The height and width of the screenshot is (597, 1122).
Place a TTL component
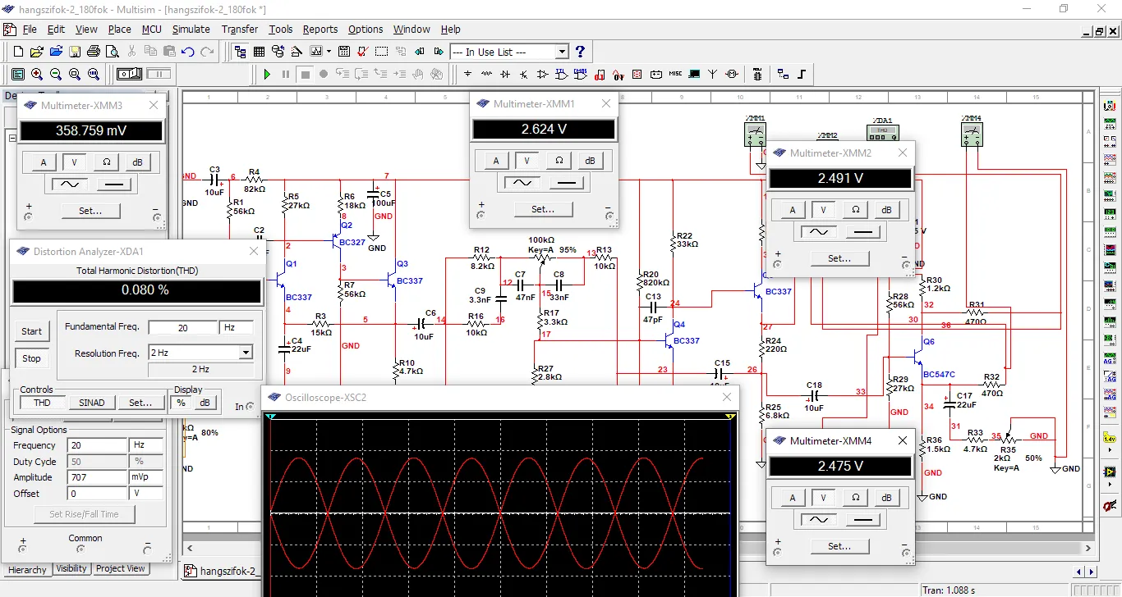pyautogui.click(x=561, y=74)
